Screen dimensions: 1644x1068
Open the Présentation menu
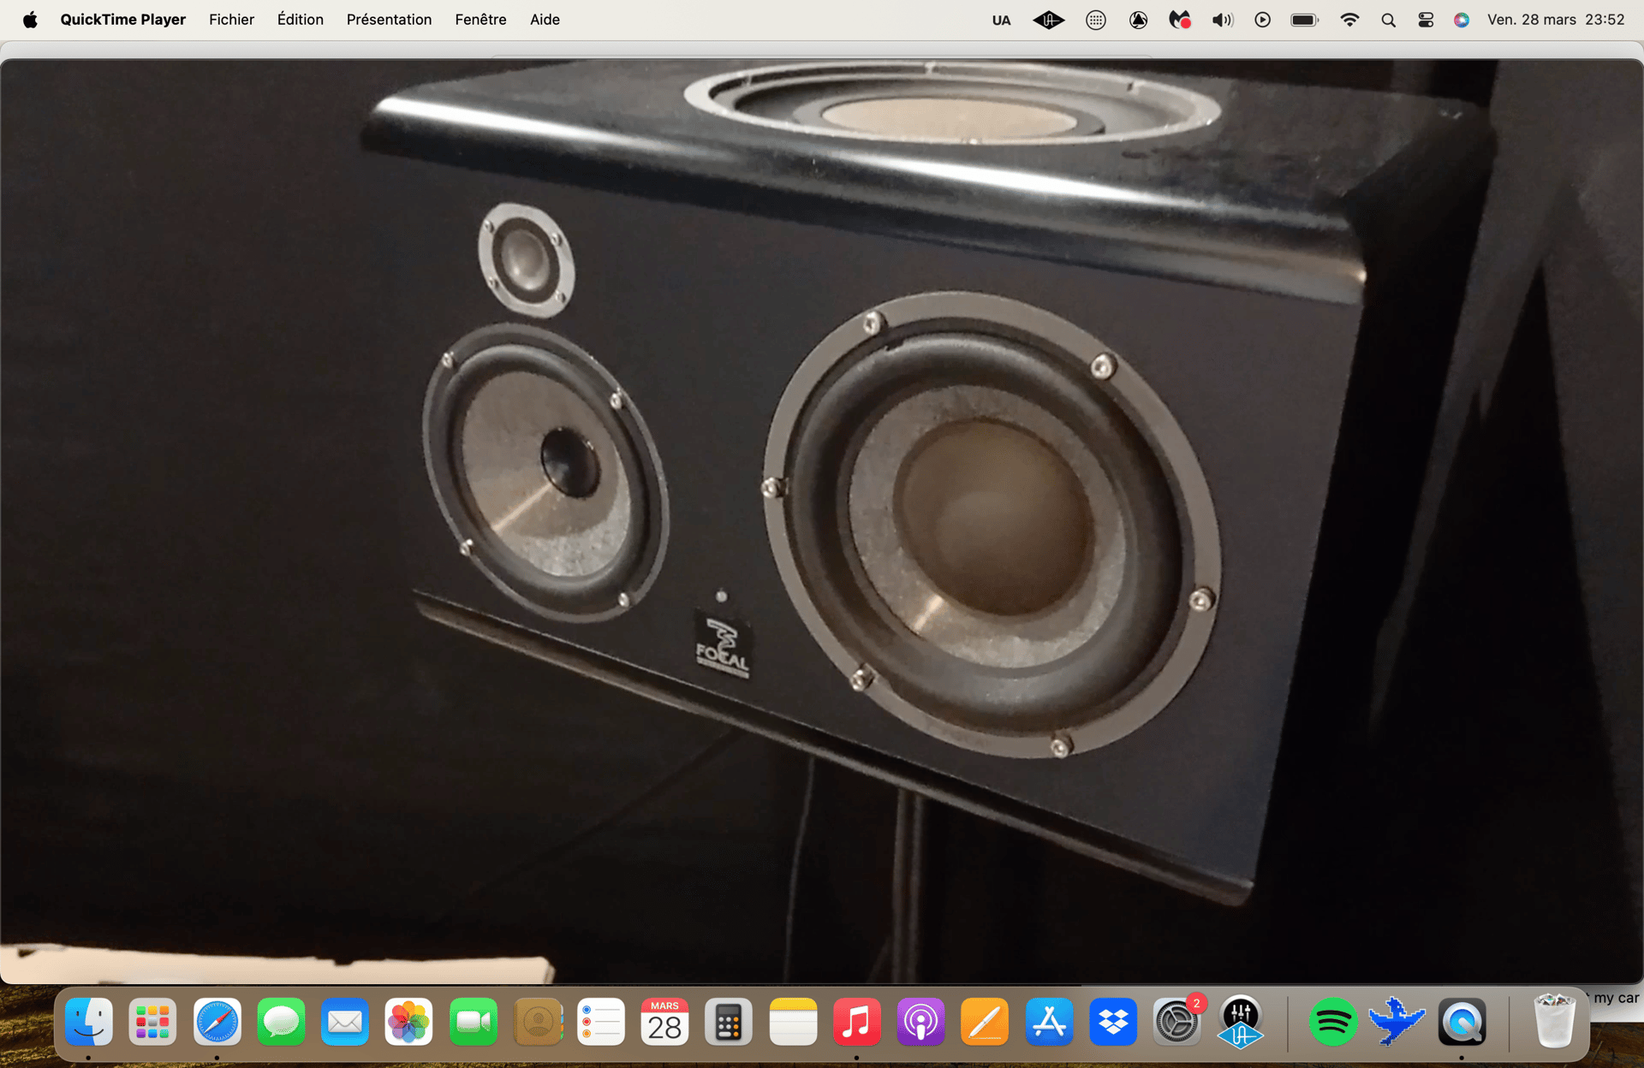pos(389,20)
